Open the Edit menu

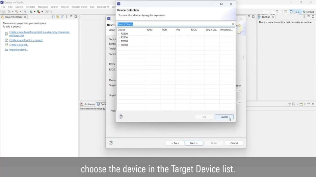point(10,7)
